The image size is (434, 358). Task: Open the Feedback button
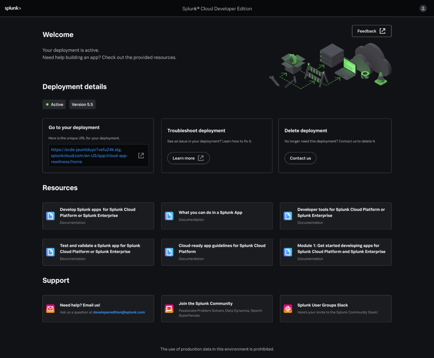[x=371, y=31]
